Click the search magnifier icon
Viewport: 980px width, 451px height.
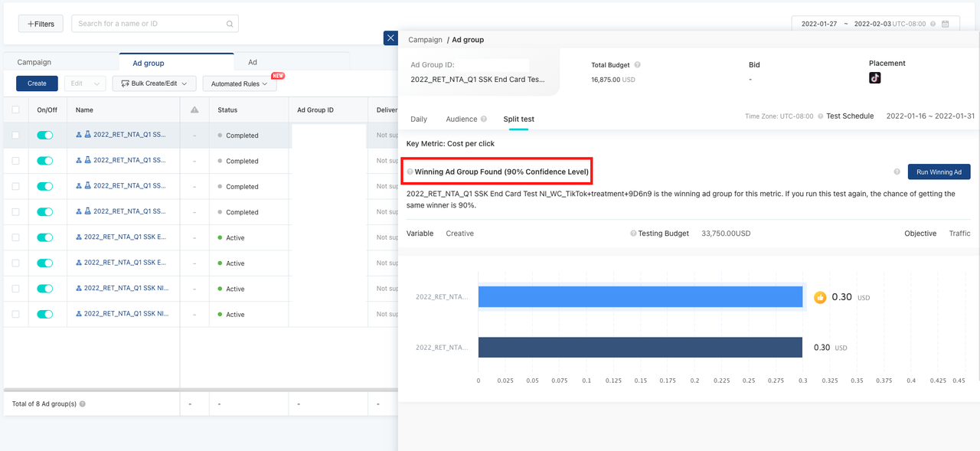tap(229, 24)
